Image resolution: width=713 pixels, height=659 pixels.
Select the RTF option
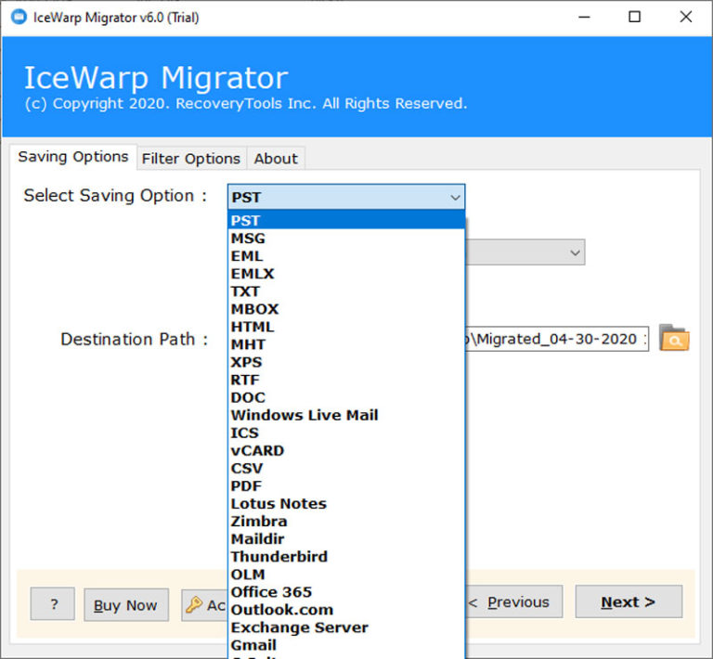[x=346, y=380]
